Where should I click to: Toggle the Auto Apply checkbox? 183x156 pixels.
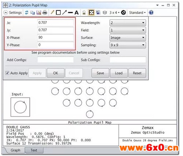click(x=7, y=73)
